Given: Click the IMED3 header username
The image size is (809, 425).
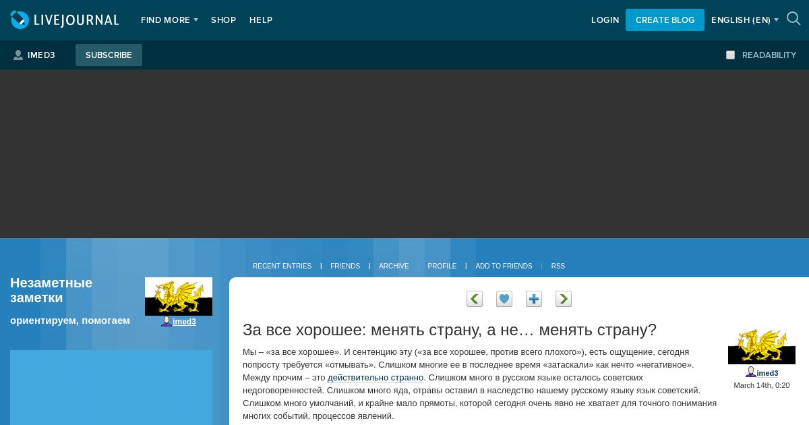Looking at the screenshot, I should (x=41, y=55).
